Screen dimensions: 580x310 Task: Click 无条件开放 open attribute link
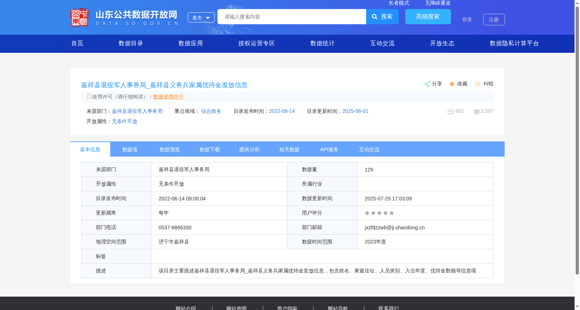coord(124,121)
